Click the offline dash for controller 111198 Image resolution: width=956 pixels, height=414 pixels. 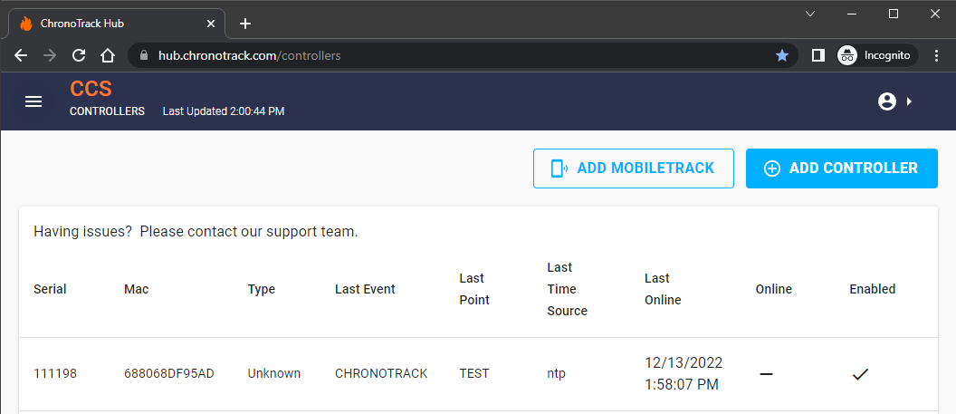tap(767, 374)
